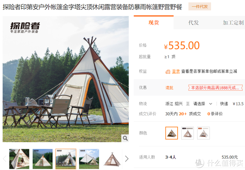
Task: Select the first brown tent color swatch
Action: click(171, 133)
